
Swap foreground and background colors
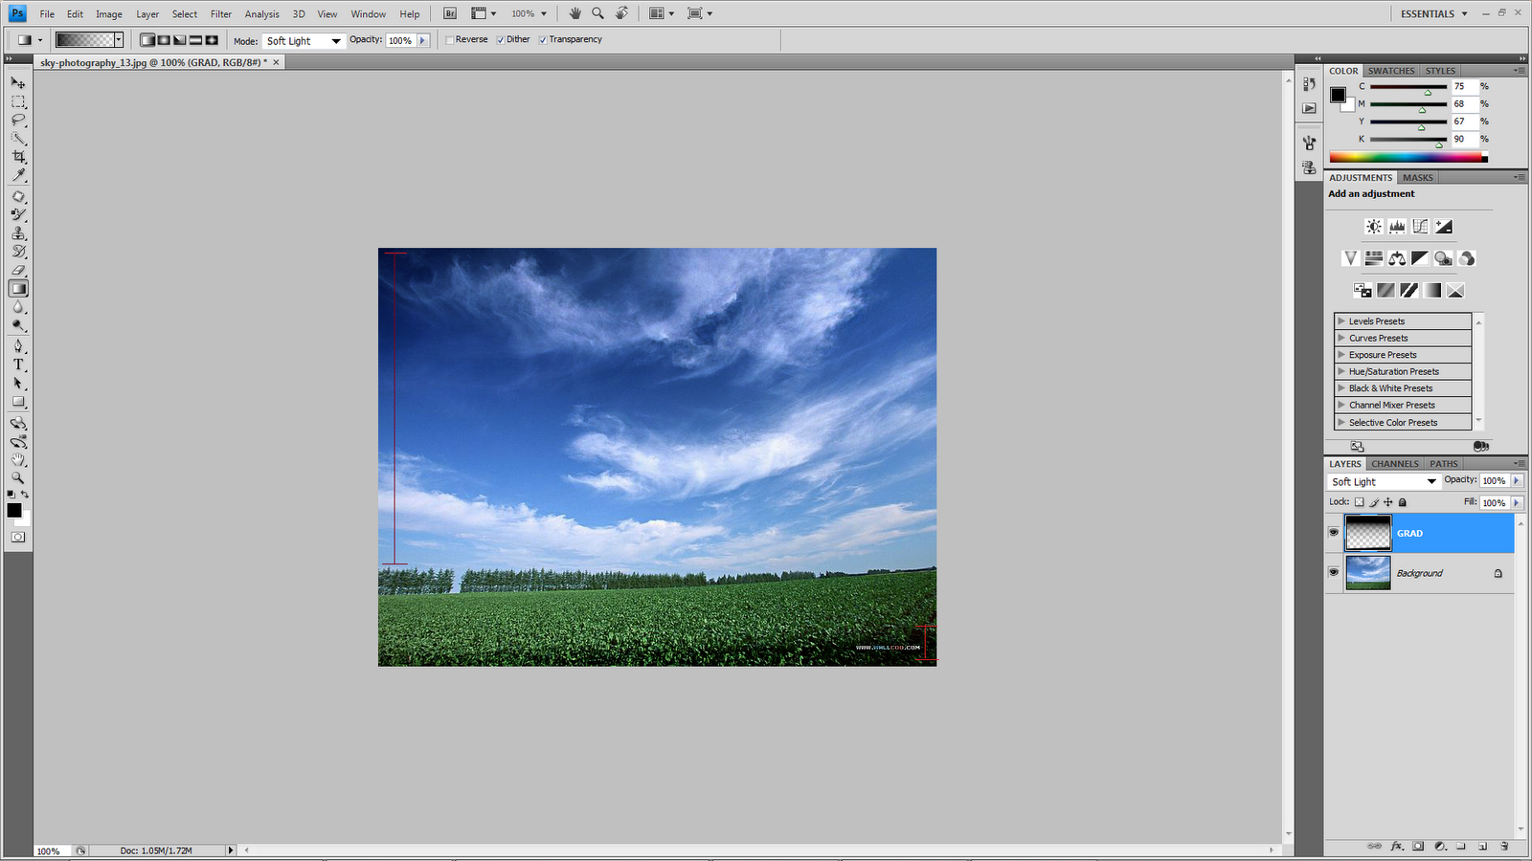[x=25, y=495]
